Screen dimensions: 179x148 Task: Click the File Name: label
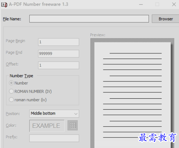[x=12, y=19]
